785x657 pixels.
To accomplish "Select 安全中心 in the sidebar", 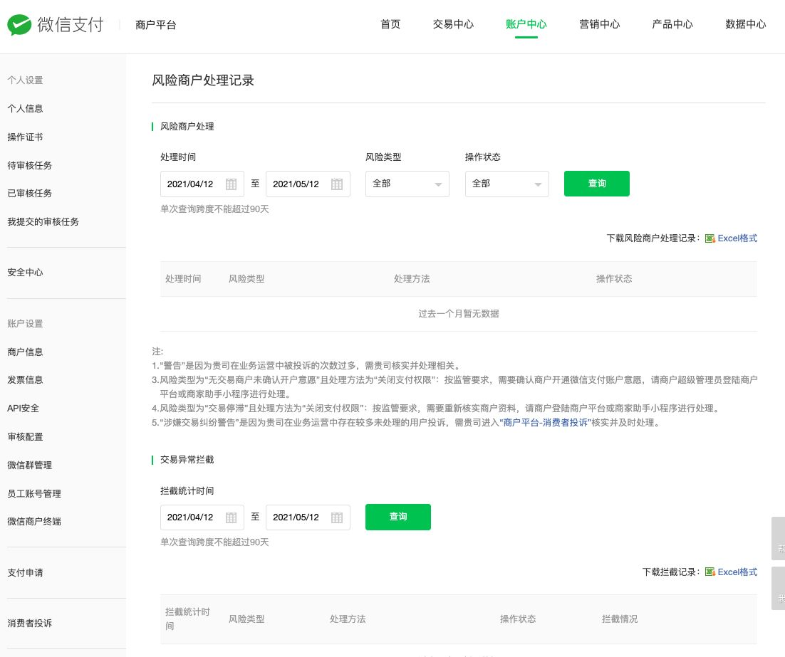I will (26, 273).
